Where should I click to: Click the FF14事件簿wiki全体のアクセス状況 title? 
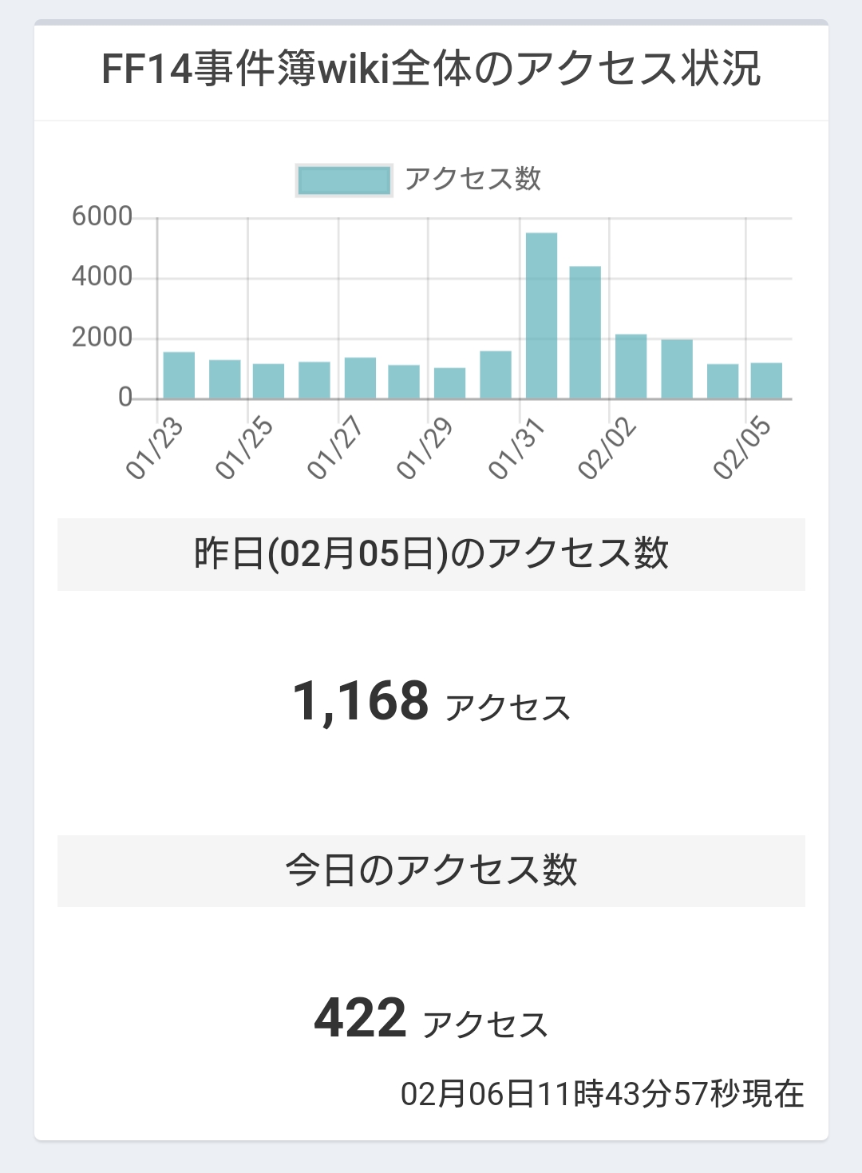coord(431,69)
